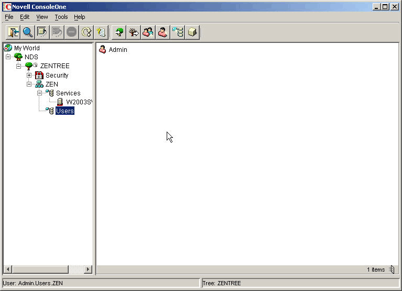Image resolution: width=402 pixels, height=291 pixels.
Task: Select the ZENTREE label
Action: point(55,66)
